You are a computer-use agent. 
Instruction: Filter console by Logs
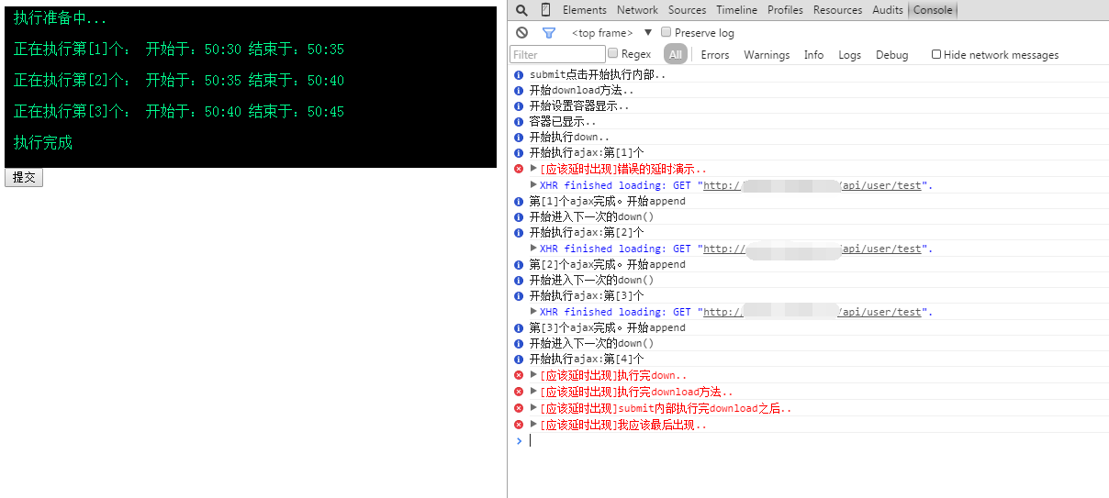point(850,54)
